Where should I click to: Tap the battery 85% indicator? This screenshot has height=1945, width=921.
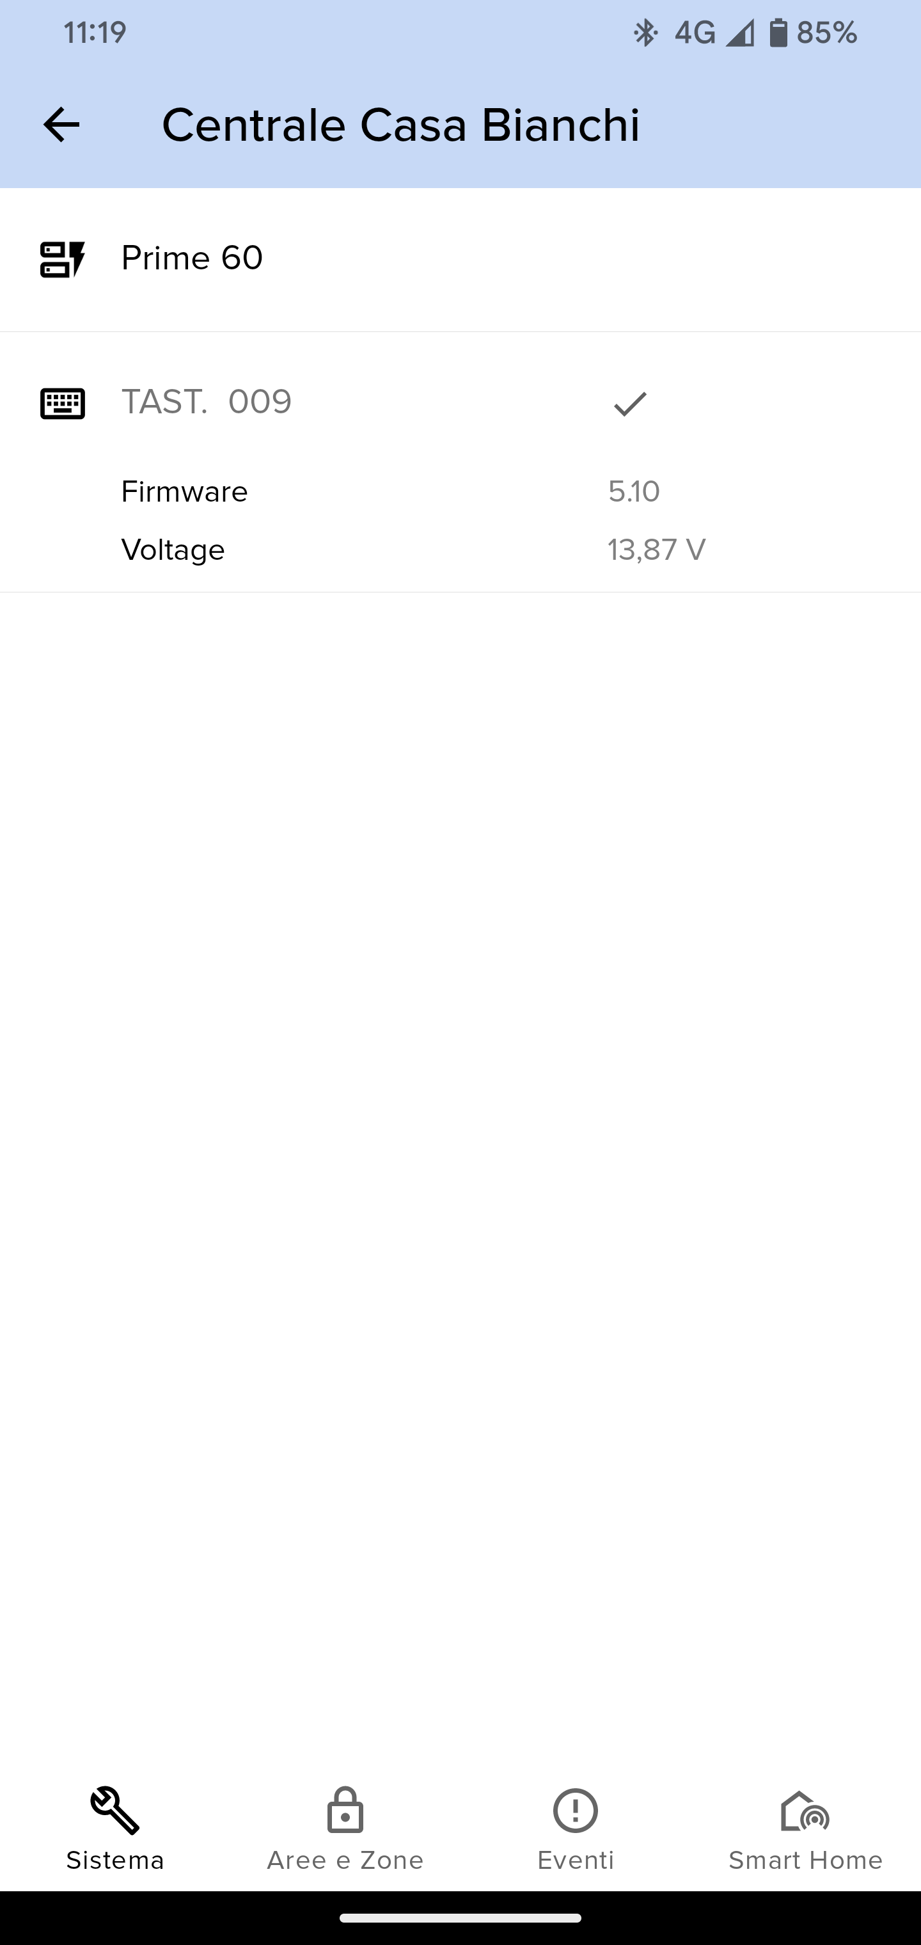[x=813, y=33]
